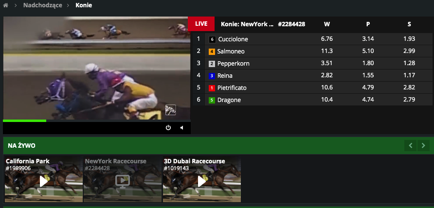
Task: Choose Pepperkorn place odds 1.80
Action: click(368, 63)
